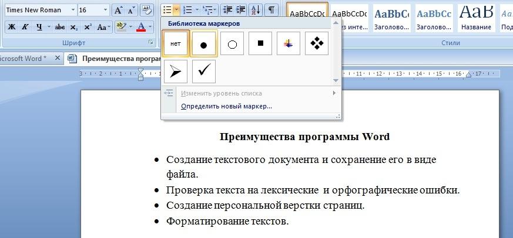Toggle bold formatting (Ж)
Viewport: 513px width, 238px height.
tap(12, 27)
